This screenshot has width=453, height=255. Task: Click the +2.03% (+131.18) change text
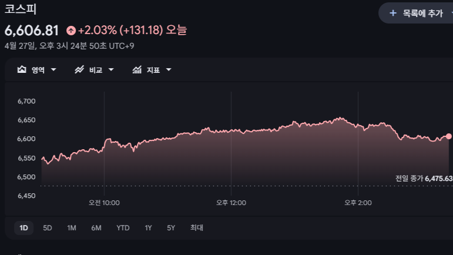[120, 30]
